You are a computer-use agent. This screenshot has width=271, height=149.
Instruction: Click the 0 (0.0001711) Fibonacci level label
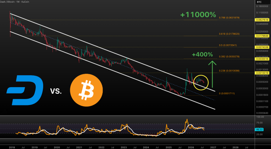coord(227,93)
